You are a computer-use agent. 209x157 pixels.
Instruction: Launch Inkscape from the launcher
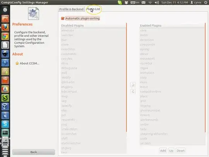coord(5,54)
